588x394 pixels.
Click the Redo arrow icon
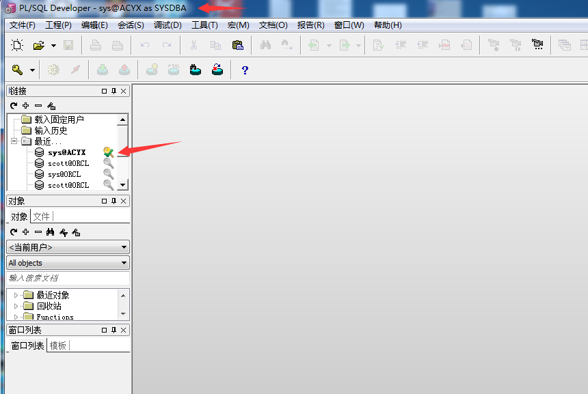click(167, 45)
